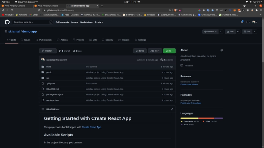Click the gear icon beside About

pyautogui.click(x=221, y=50)
